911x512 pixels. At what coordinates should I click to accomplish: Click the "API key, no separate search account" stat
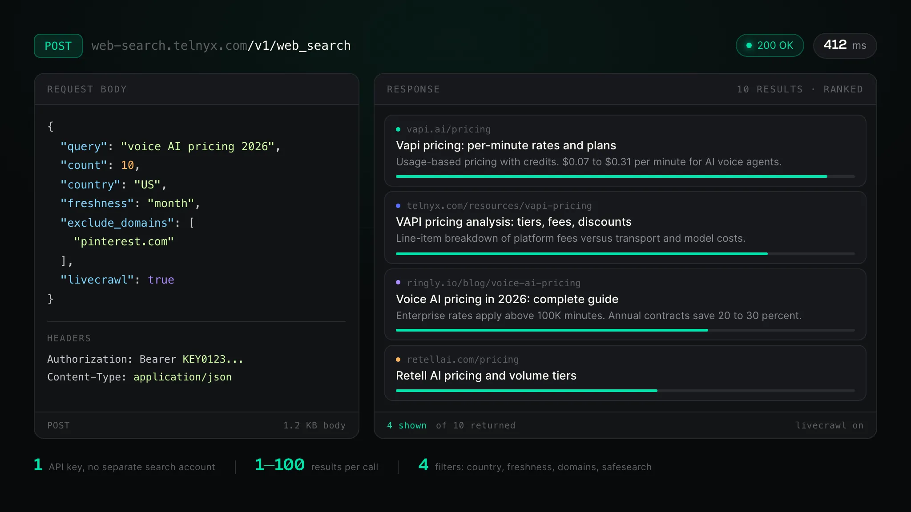(x=125, y=465)
